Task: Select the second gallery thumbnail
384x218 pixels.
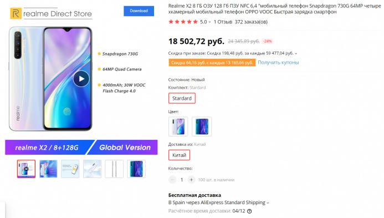Action: point(48,169)
